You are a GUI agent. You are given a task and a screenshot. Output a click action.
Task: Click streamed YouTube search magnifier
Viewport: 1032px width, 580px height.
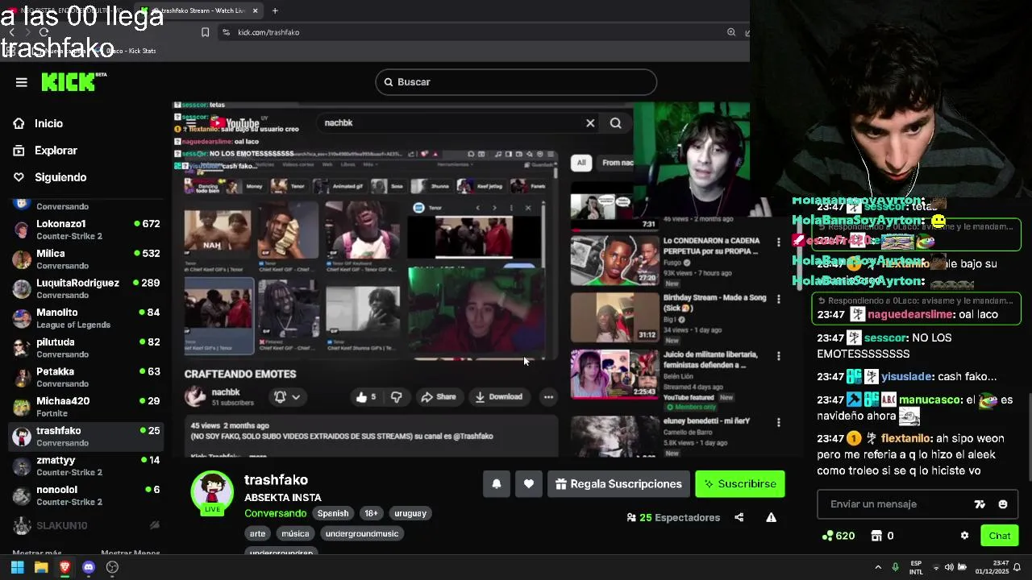[616, 123]
